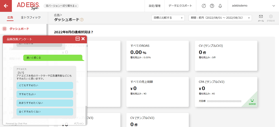Choose the あまりすすめたくない survey answer
The height and width of the screenshot is (127, 279).
pos(45,103)
